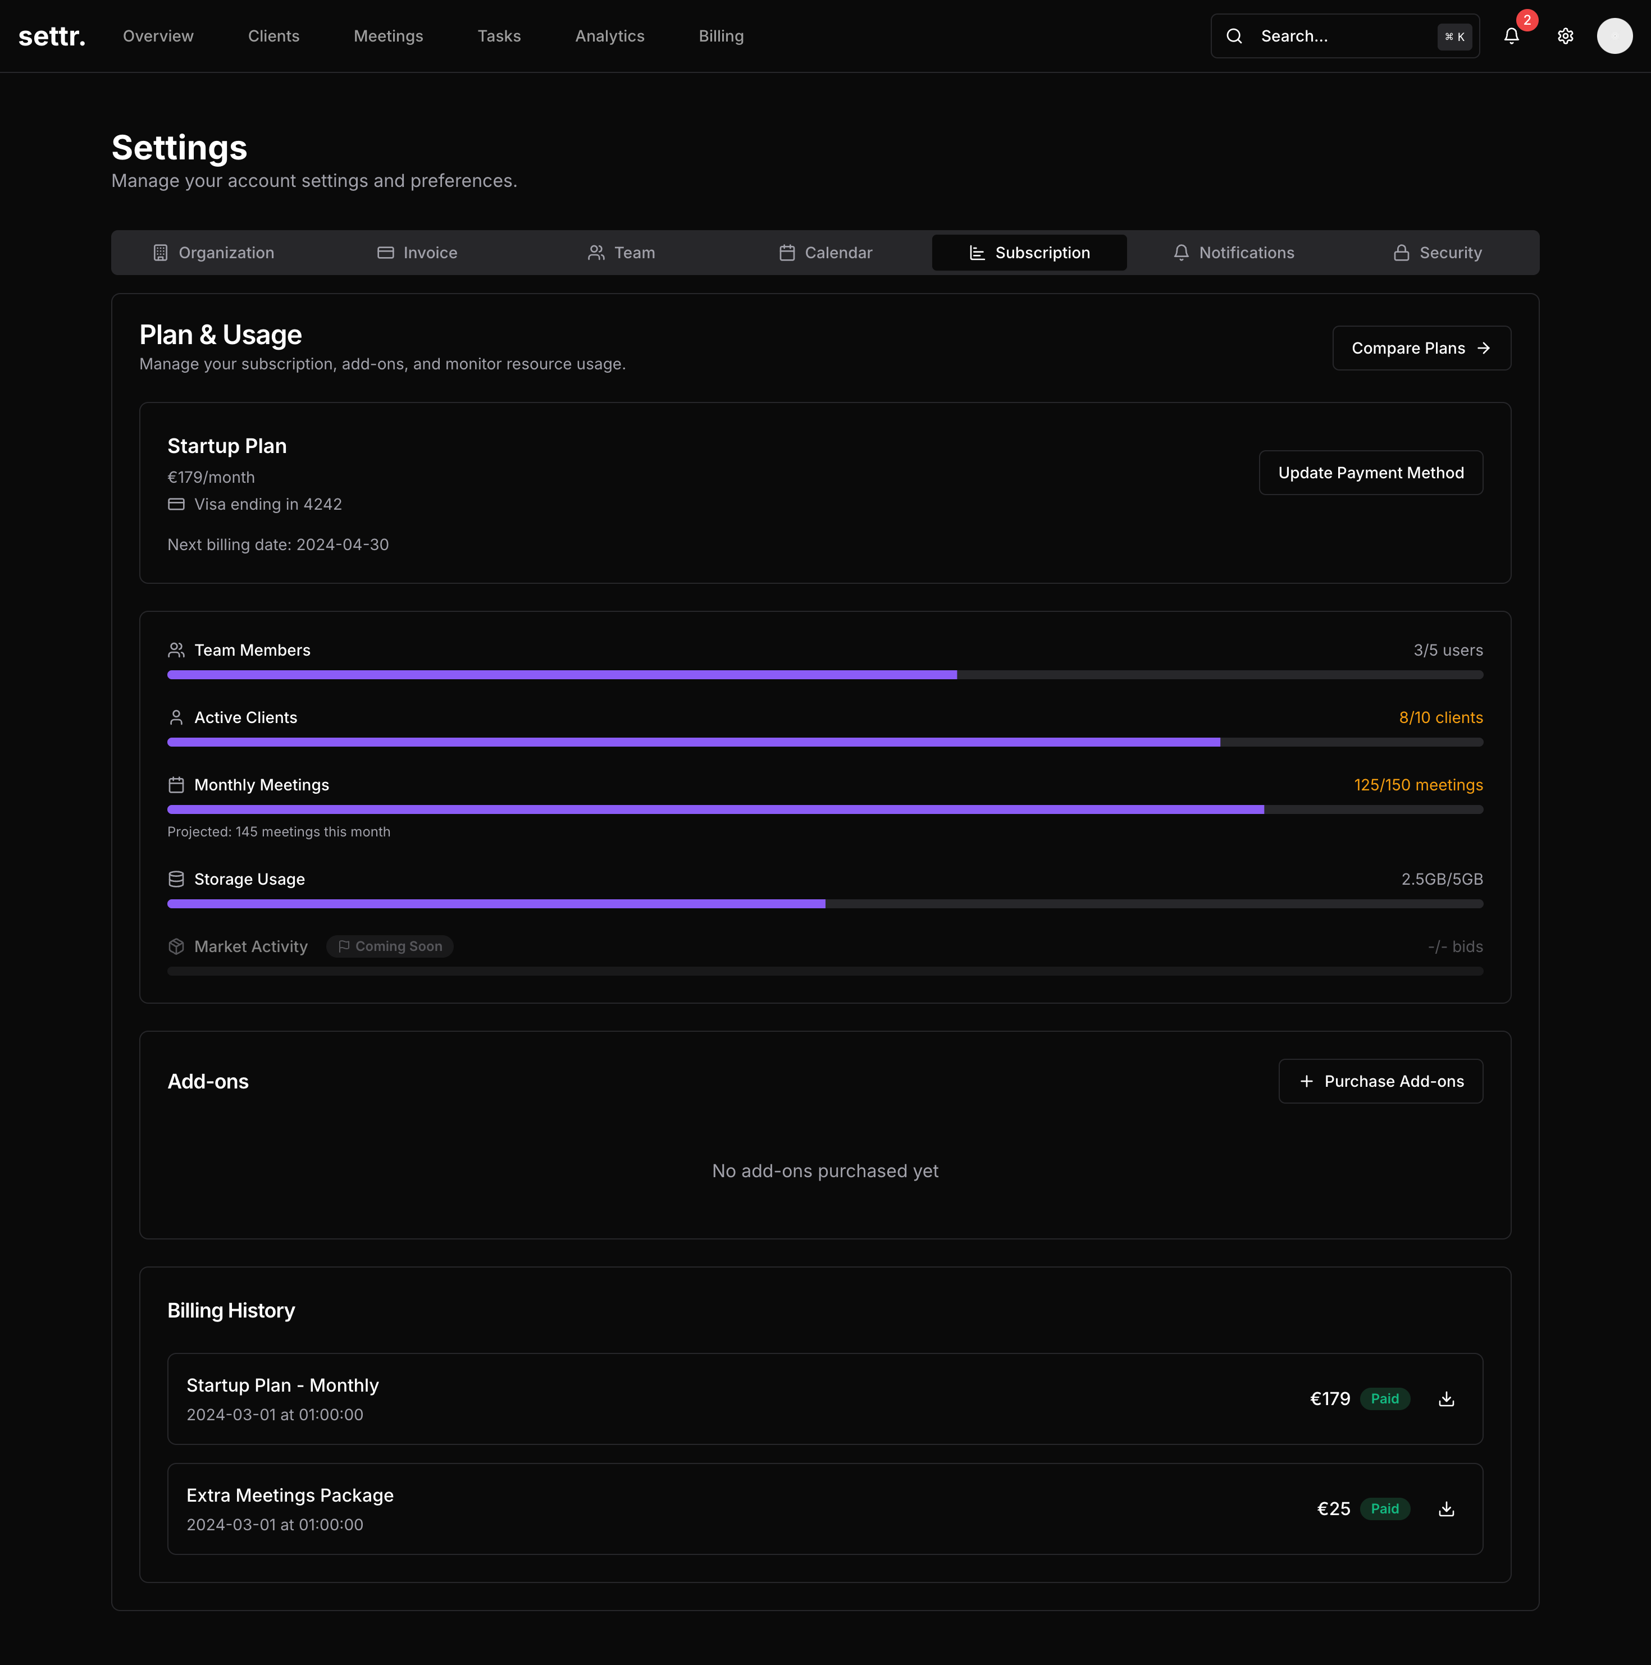Switch to the Organization tab
Viewport: 1651px width, 1665px height.
pyautogui.click(x=213, y=253)
